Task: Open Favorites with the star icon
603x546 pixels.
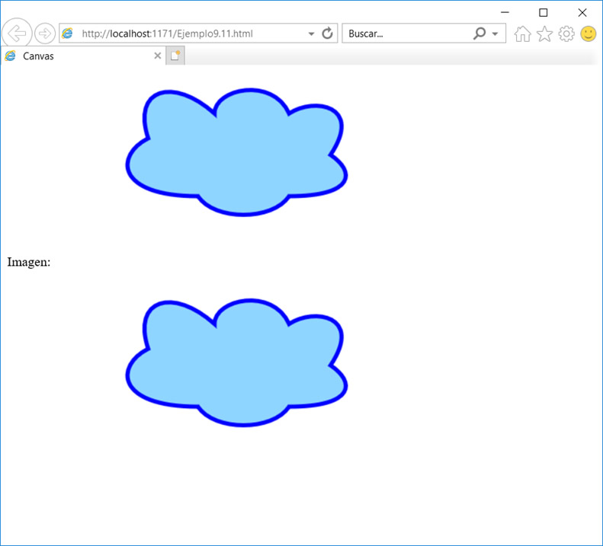Action: tap(544, 34)
